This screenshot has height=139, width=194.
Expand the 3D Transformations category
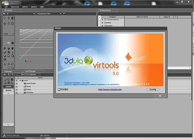point(102,20)
